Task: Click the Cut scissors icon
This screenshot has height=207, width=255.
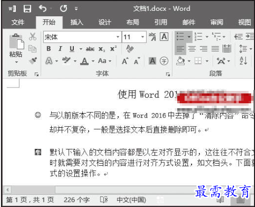Action: point(32,36)
